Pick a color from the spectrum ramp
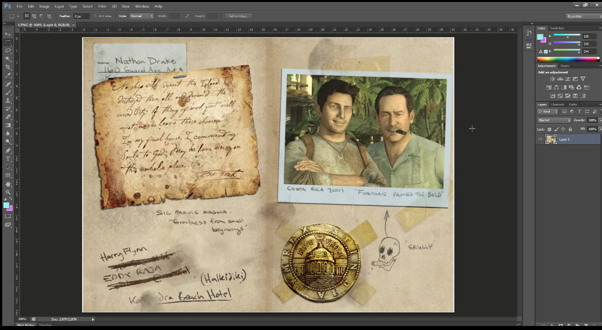 pos(567,59)
